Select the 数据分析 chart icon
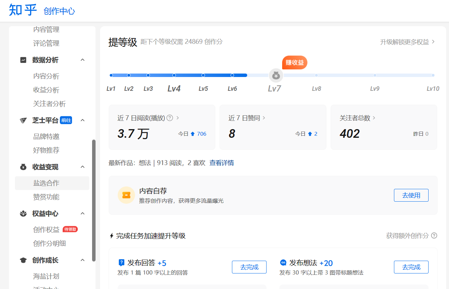Image resolution: width=449 pixels, height=289 pixels. coord(22,60)
